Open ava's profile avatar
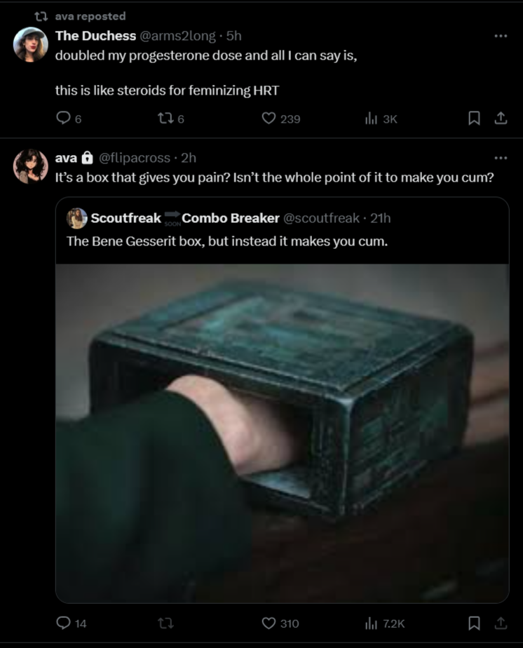 click(x=31, y=166)
